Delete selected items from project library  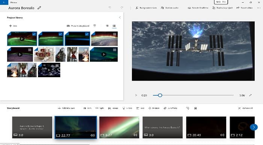point(95,26)
